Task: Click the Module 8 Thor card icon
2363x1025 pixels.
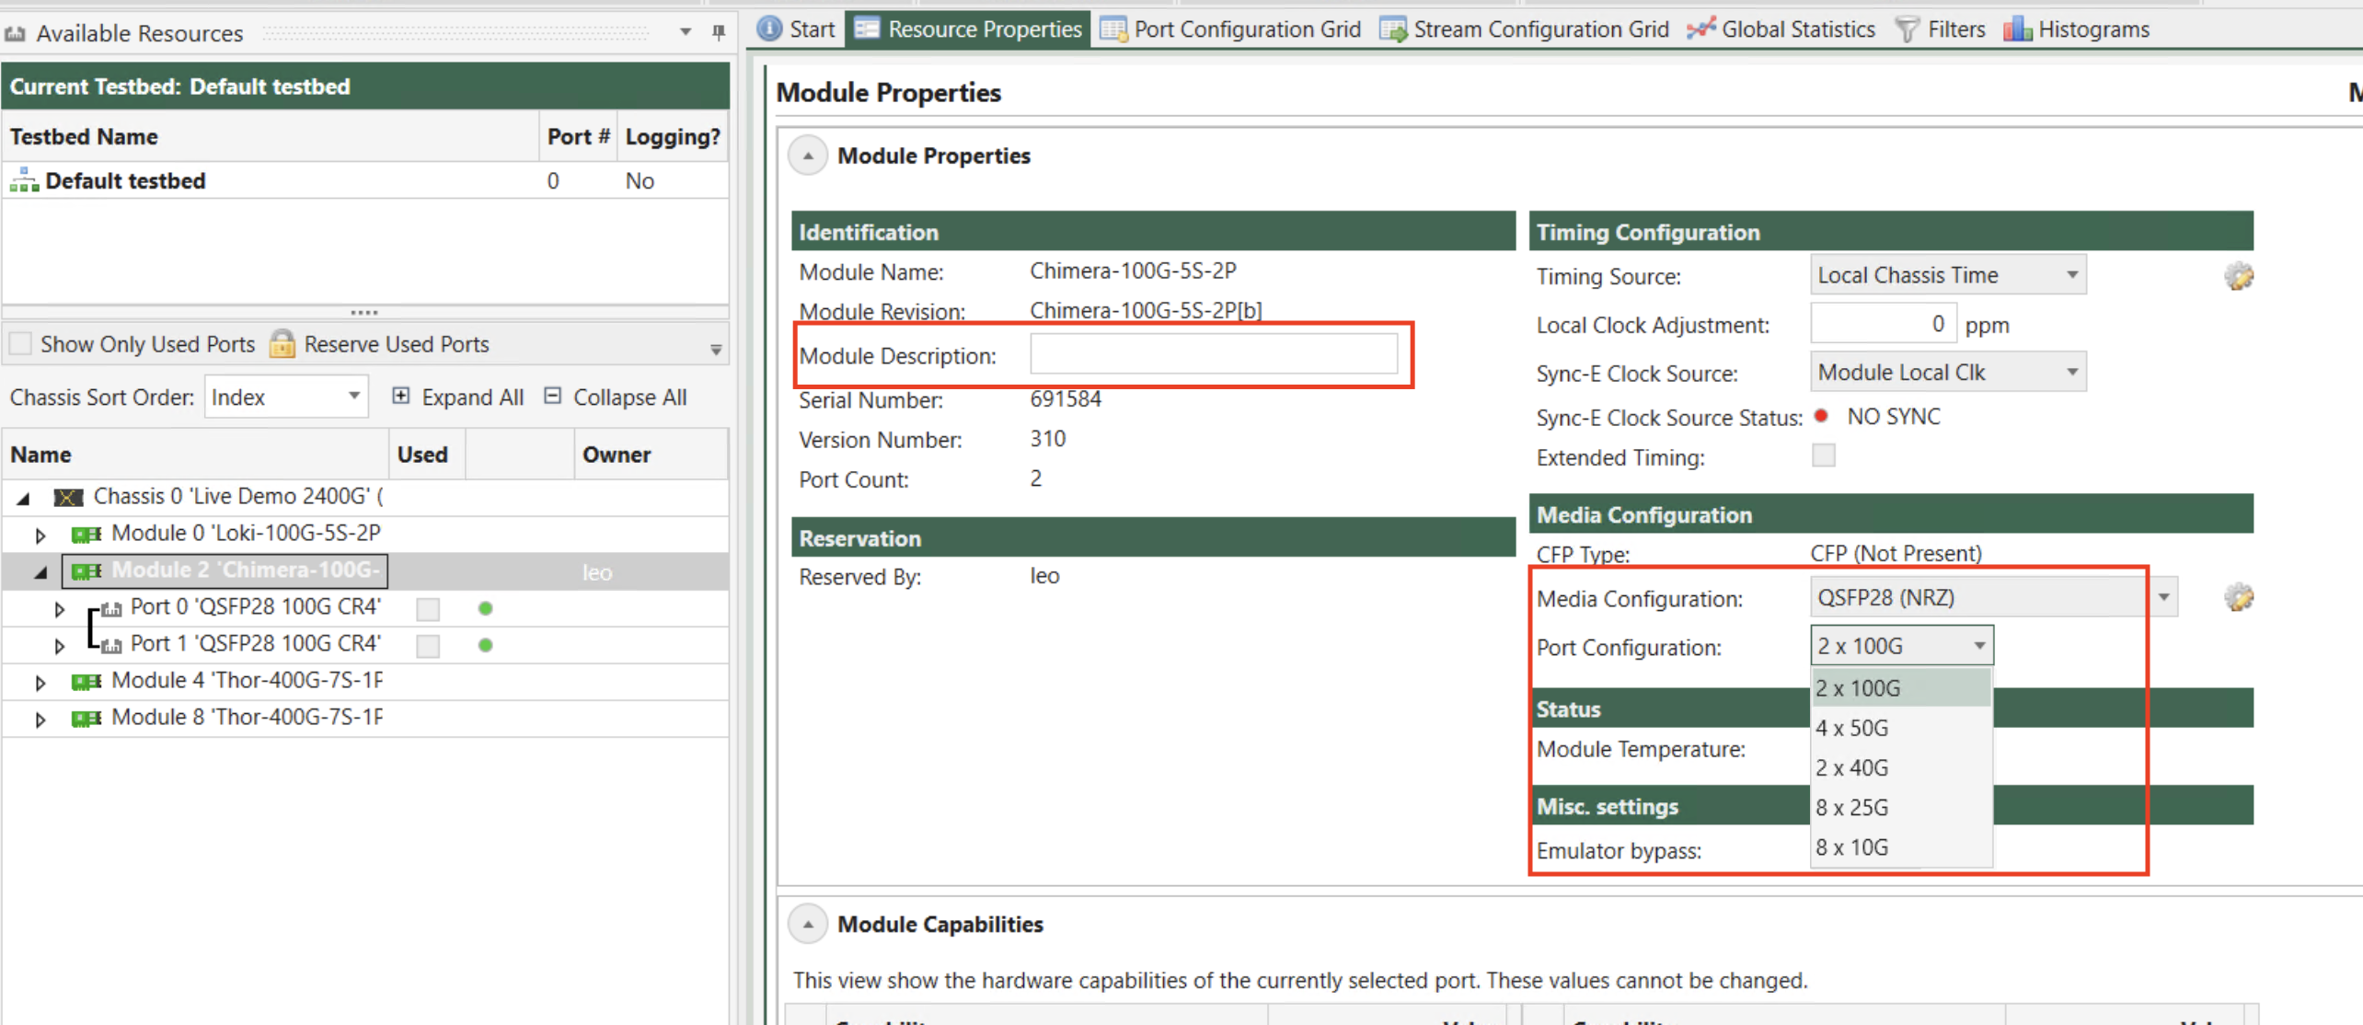Action: click(86, 718)
